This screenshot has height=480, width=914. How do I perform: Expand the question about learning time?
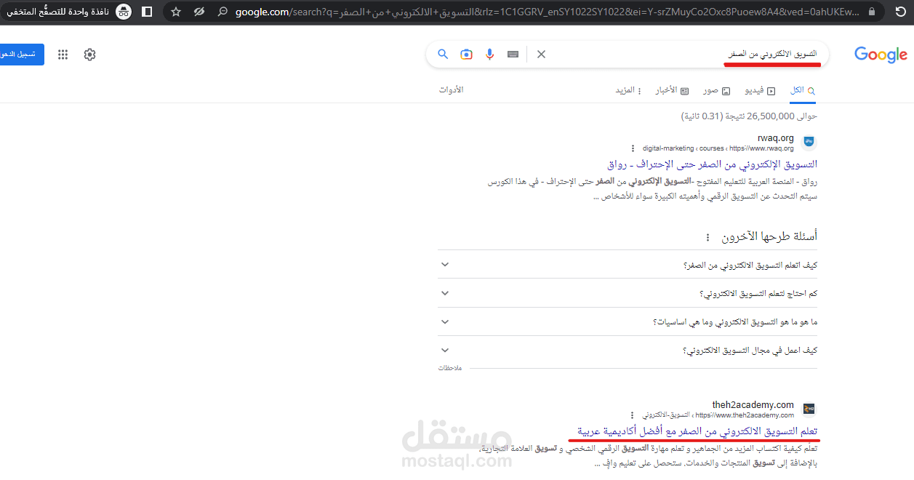(x=444, y=292)
